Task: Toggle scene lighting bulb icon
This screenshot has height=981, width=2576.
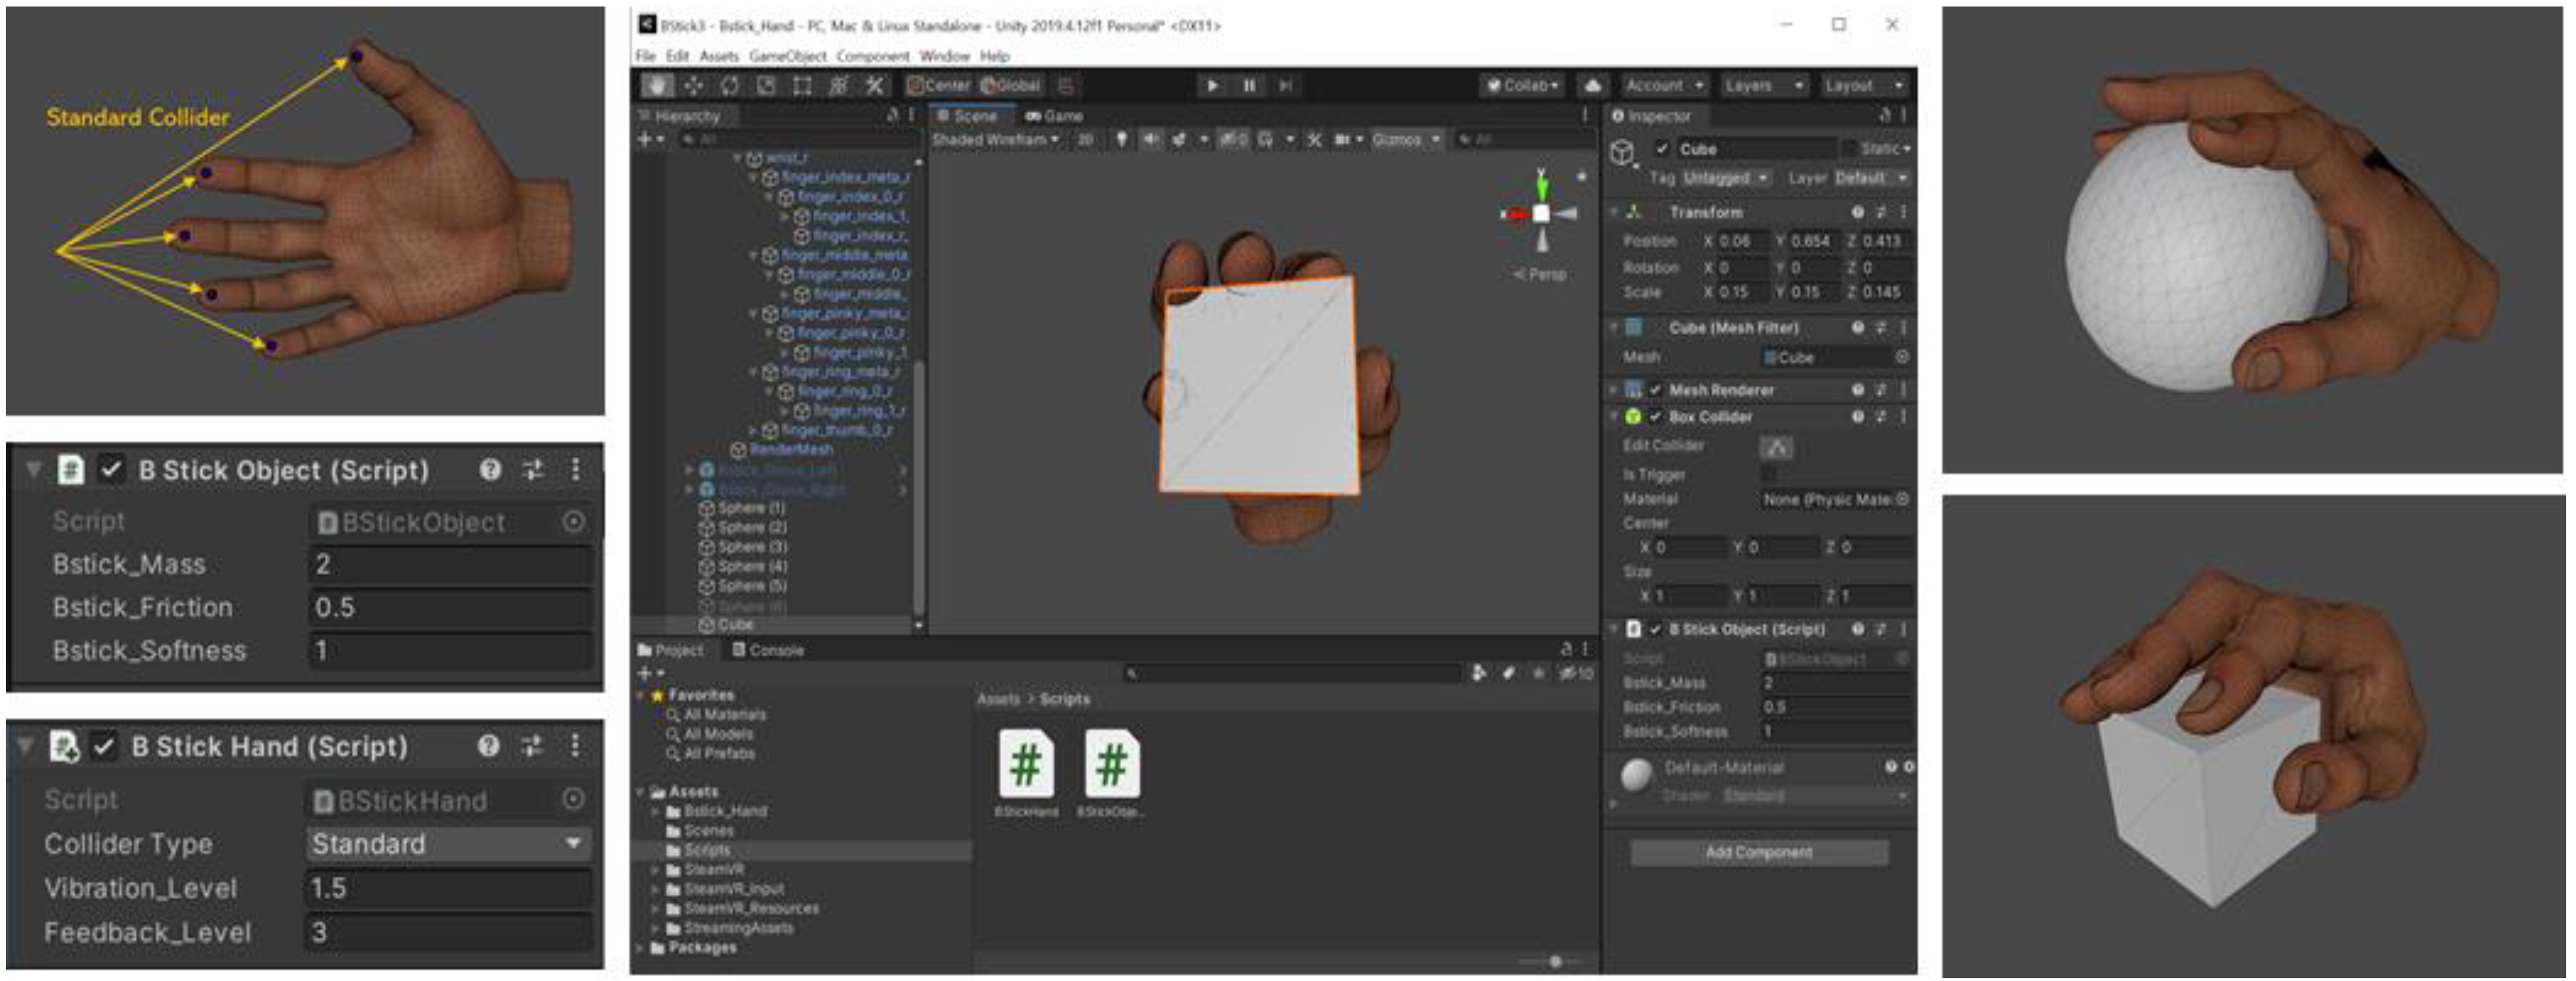Action: [x=1121, y=139]
